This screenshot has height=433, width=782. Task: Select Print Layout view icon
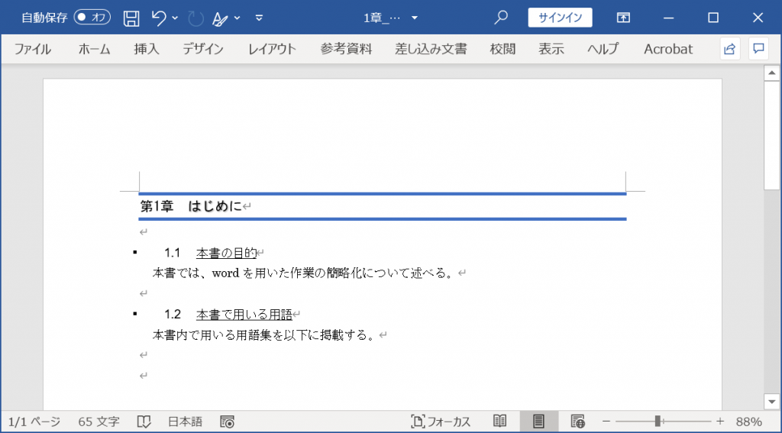point(538,422)
